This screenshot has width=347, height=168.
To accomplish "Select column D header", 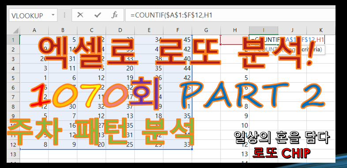I will coord(120,30).
